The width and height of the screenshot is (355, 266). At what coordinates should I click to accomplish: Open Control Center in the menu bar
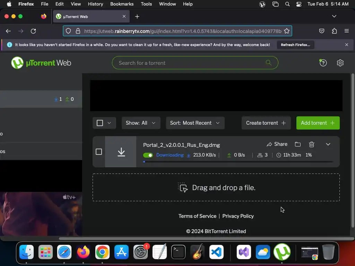pos(298,4)
